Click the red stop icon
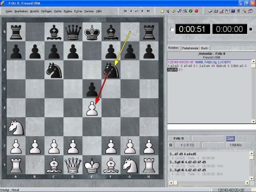256x192 pixels. pos(197,11)
